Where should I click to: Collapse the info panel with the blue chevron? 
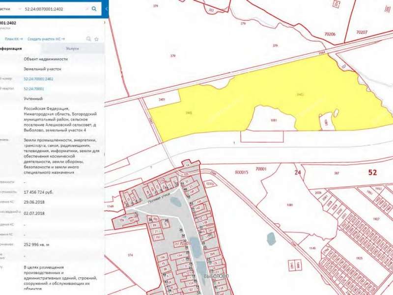point(107,10)
